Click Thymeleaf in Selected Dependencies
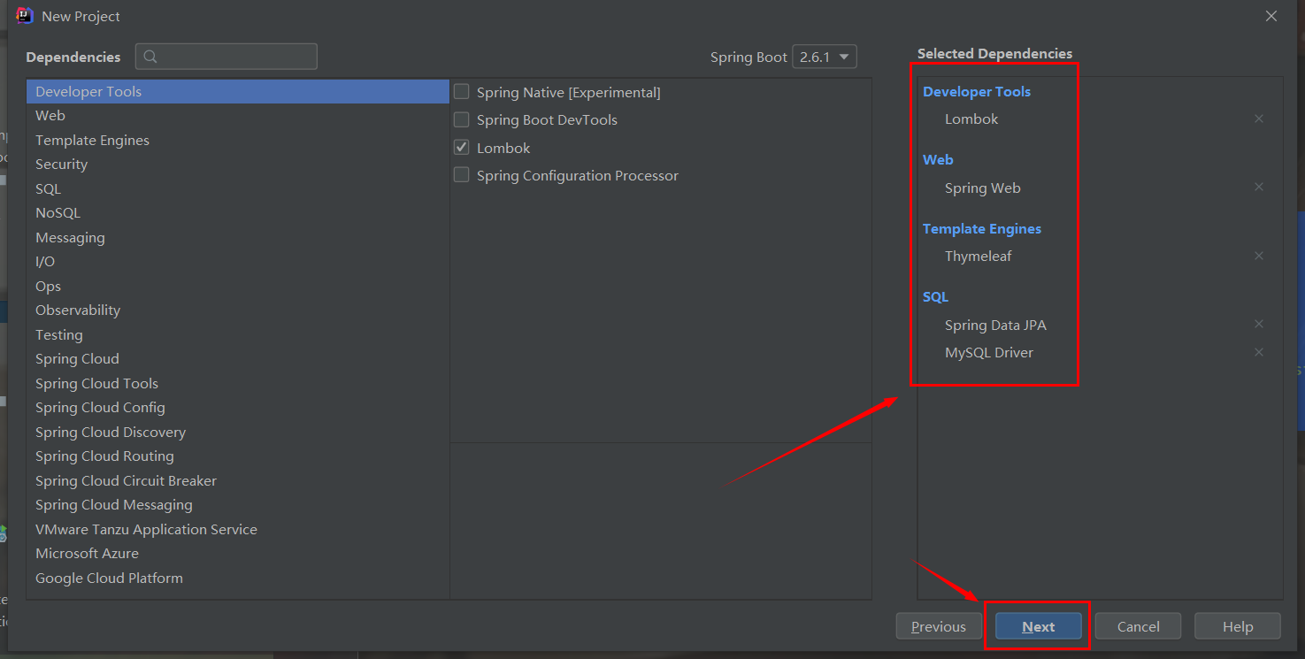The height and width of the screenshot is (659, 1305). coord(978,256)
